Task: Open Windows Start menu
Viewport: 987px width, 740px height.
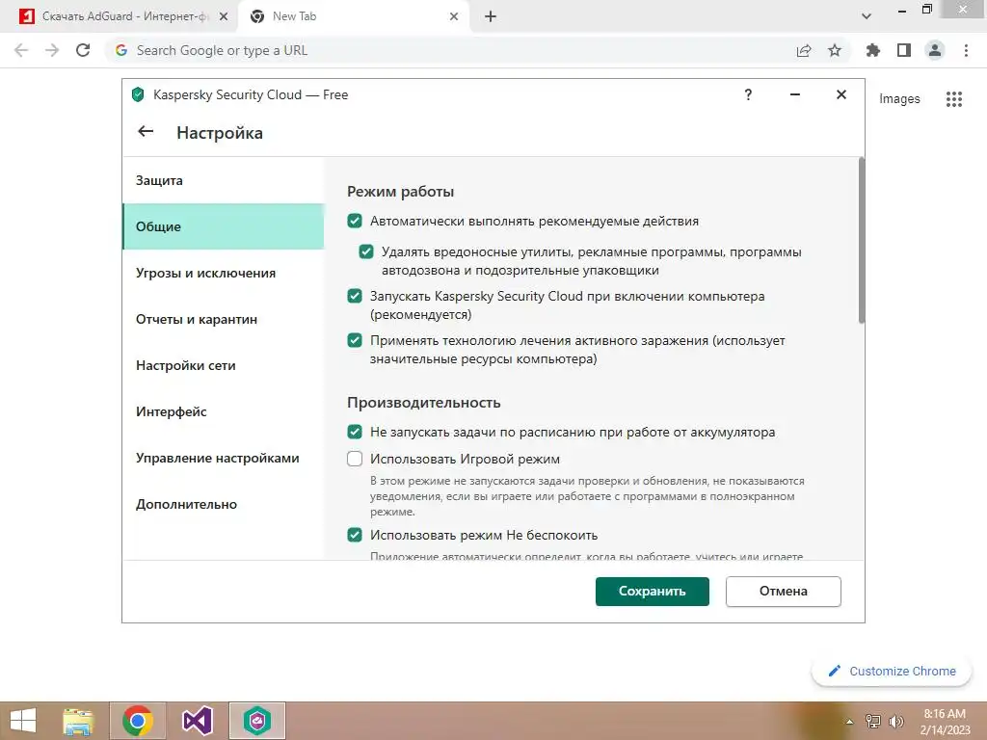Action: pos(23,721)
